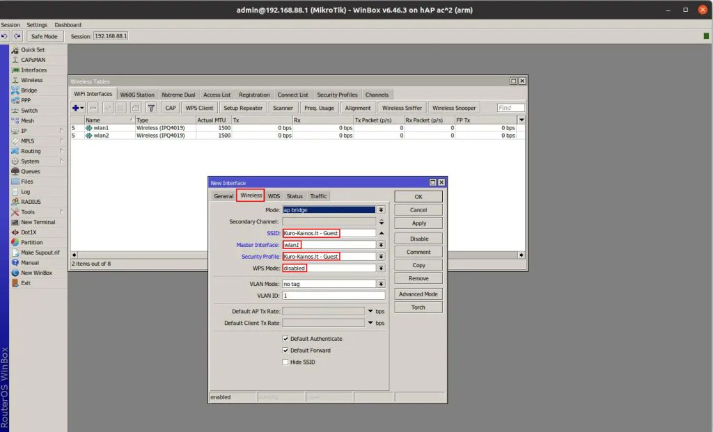
Task: Open Partition menu in sidebar
Action: tap(31, 242)
